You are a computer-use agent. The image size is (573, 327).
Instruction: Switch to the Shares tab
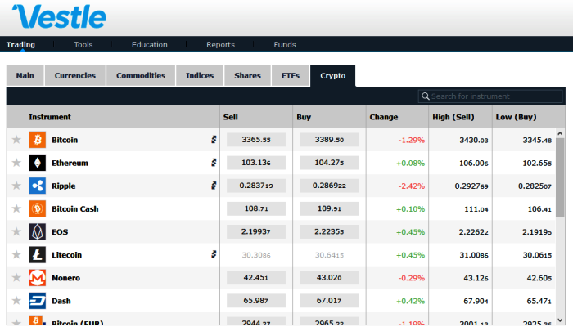(247, 75)
